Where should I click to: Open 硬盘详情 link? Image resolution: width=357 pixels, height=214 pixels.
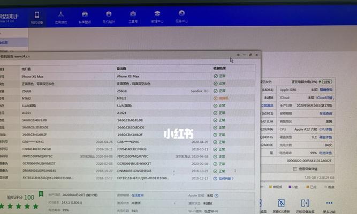(x=325, y=137)
